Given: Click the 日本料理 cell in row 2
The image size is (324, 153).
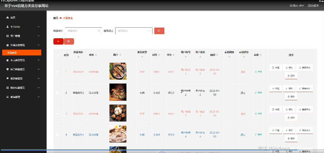Looking at the screenshot, I should (94, 93).
